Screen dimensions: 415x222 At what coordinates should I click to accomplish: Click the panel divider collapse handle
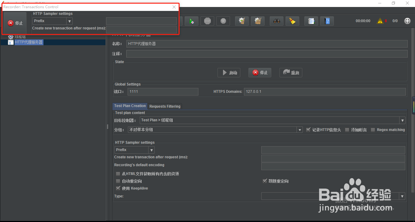click(x=108, y=127)
